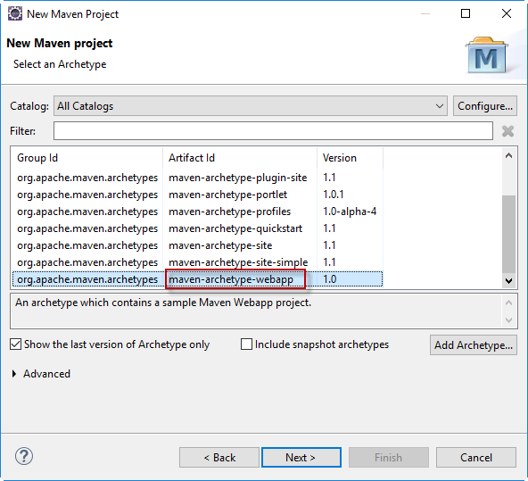Screen dimensions: 528x481
Task: Click the Add Archetype... button
Action: 473,345
